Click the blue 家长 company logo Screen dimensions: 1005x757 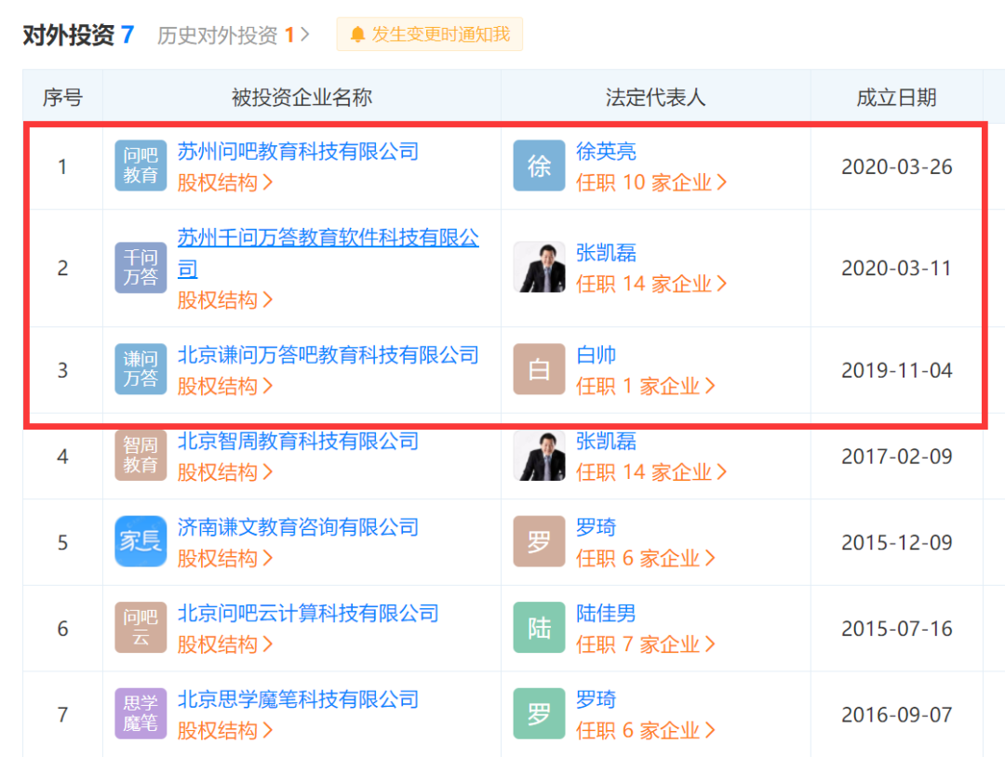coord(141,541)
